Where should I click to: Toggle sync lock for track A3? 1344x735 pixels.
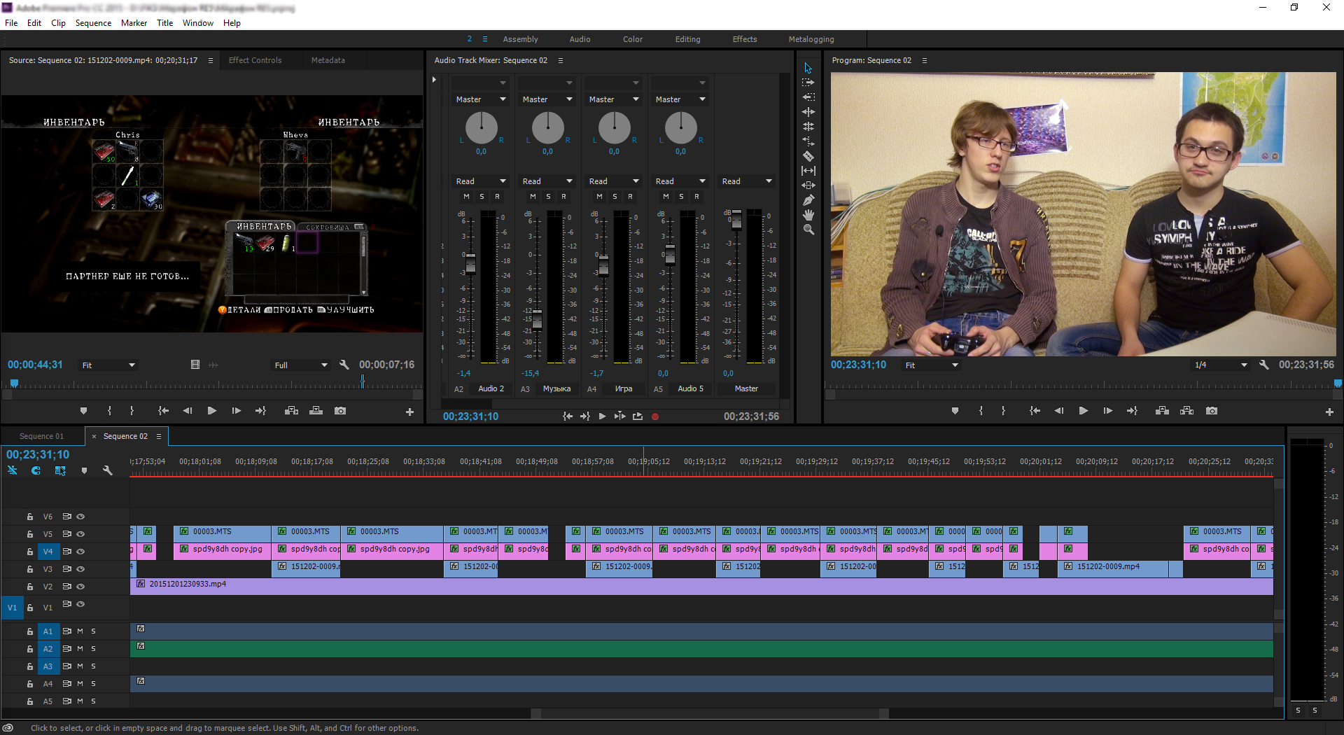coord(67,666)
